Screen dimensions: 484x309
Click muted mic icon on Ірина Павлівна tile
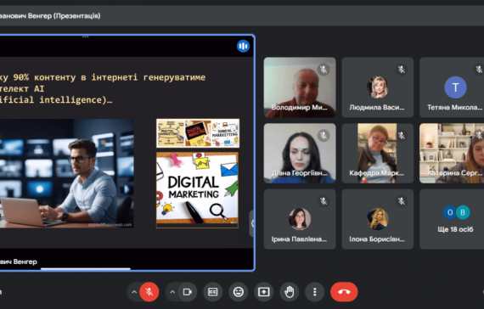tap(324, 201)
